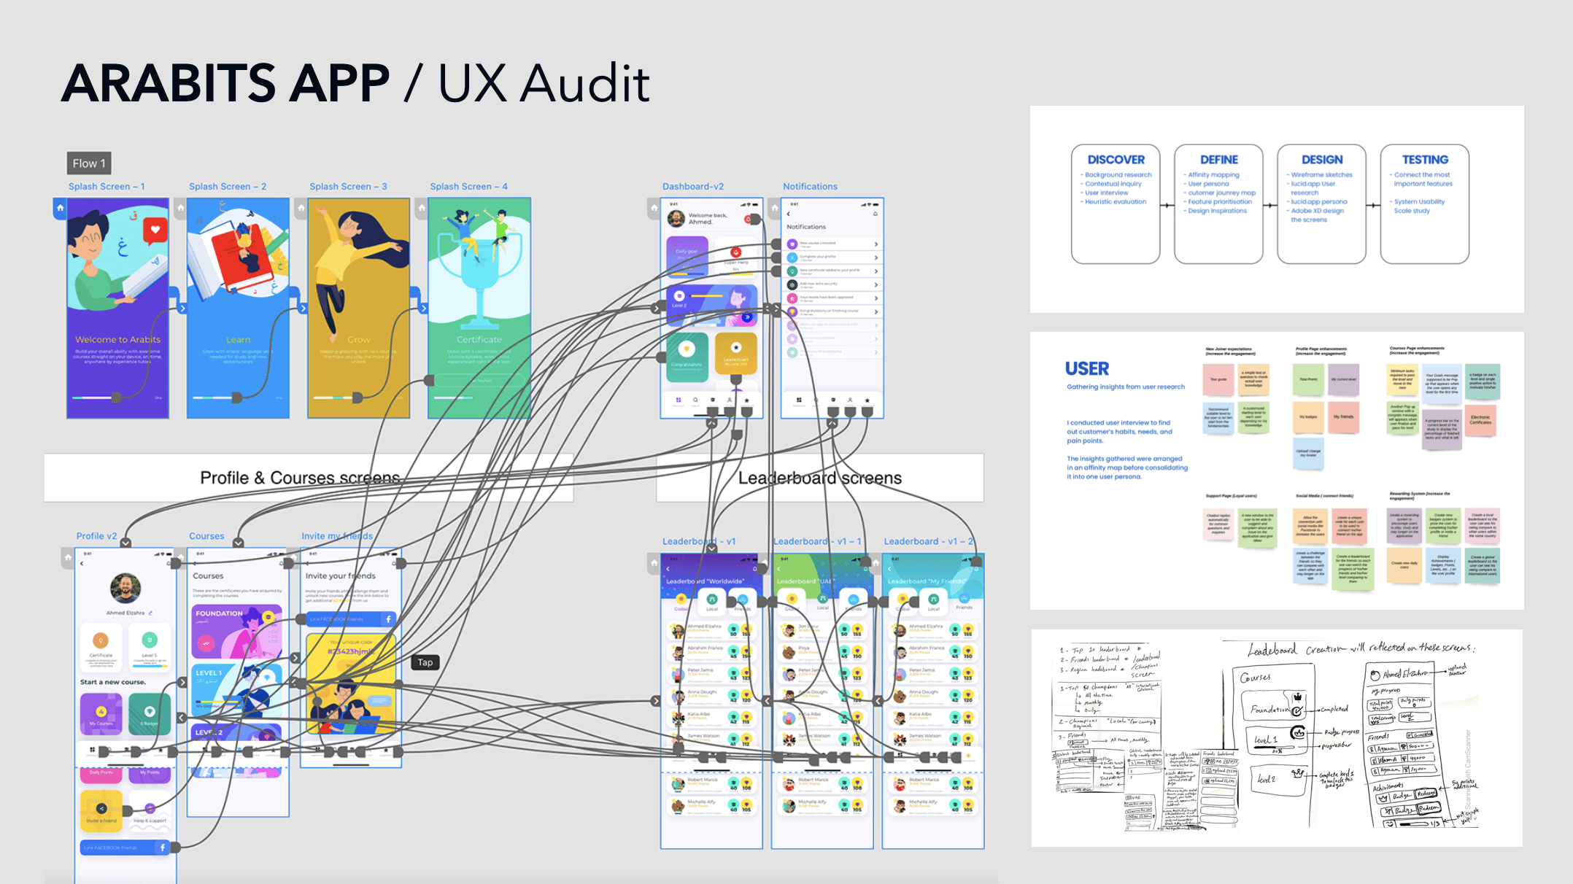The image size is (1573, 884).
Task: Select Michelle Affy row in Leaderboard "Worldwide"
Action: pos(711,806)
